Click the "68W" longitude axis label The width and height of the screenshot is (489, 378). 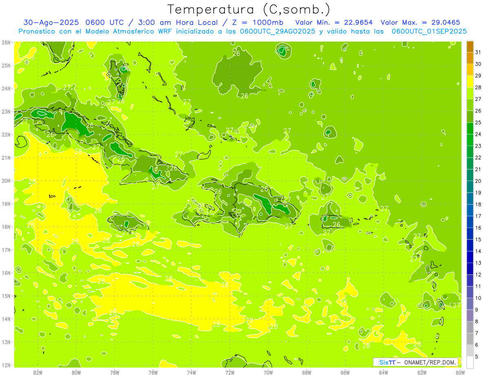(307, 372)
